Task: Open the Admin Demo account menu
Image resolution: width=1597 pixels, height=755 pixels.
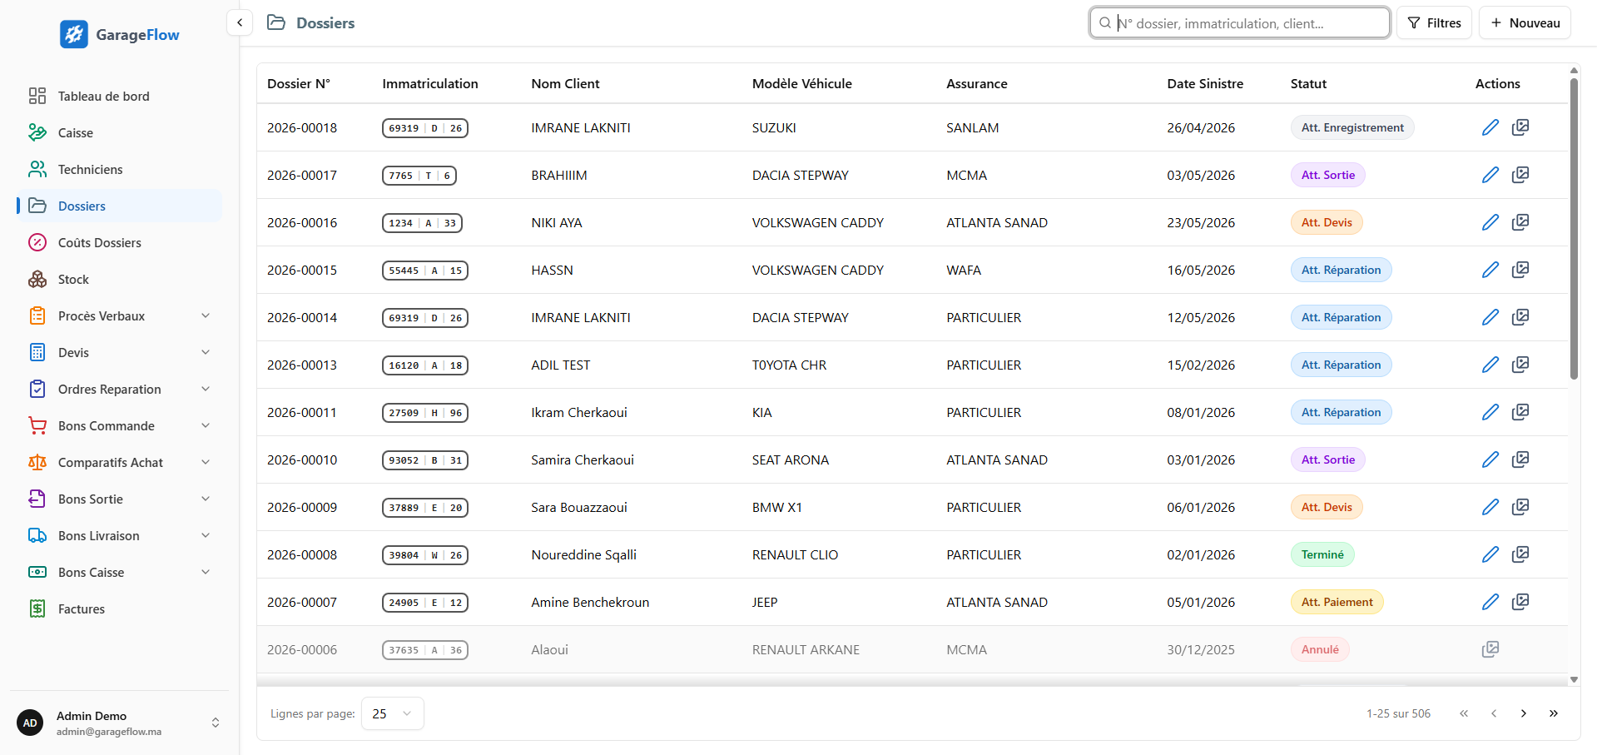Action: point(119,723)
